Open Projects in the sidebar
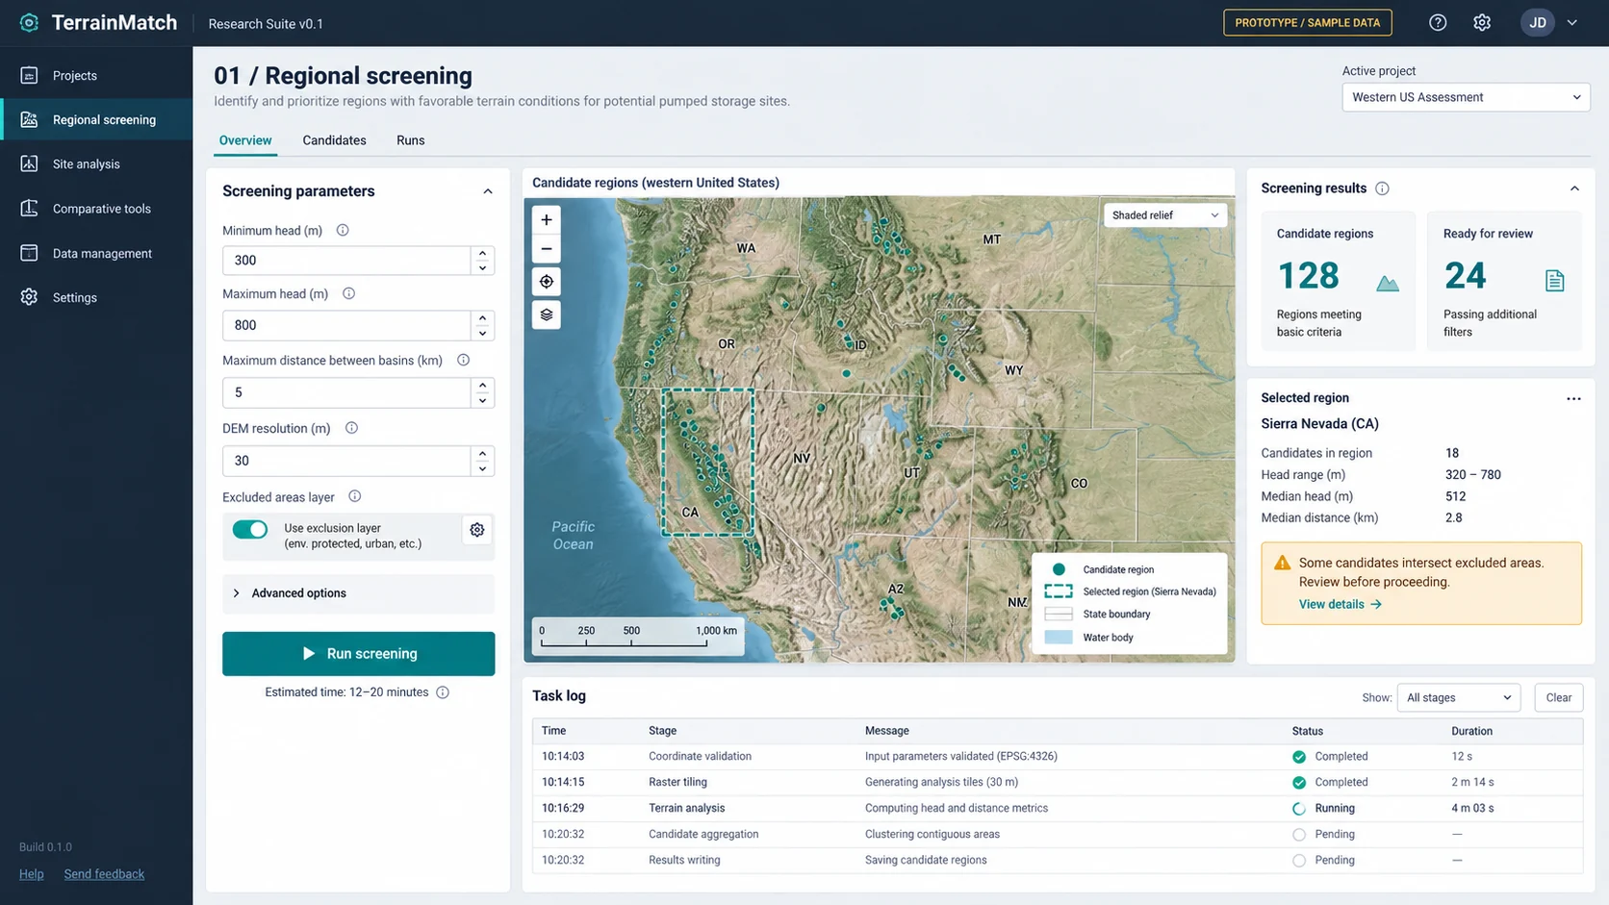 pos(96,75)
